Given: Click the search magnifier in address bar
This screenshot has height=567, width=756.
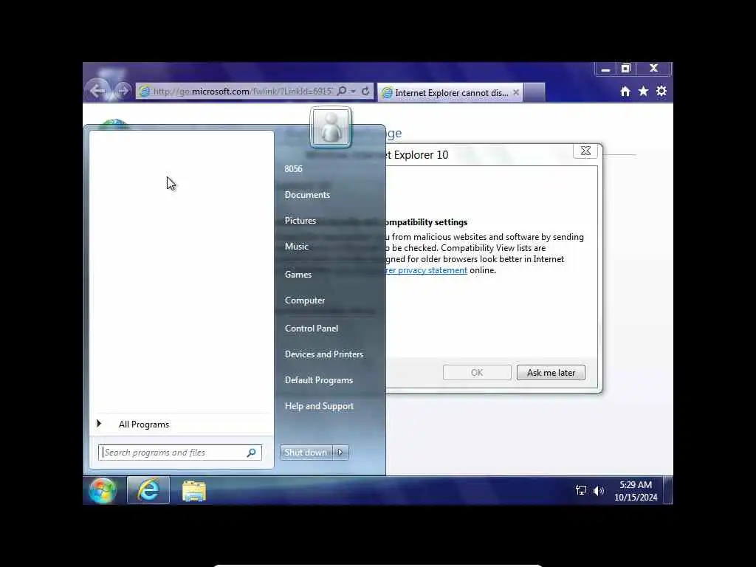Looking at the screenshot, I should click(x=342, y=91).
